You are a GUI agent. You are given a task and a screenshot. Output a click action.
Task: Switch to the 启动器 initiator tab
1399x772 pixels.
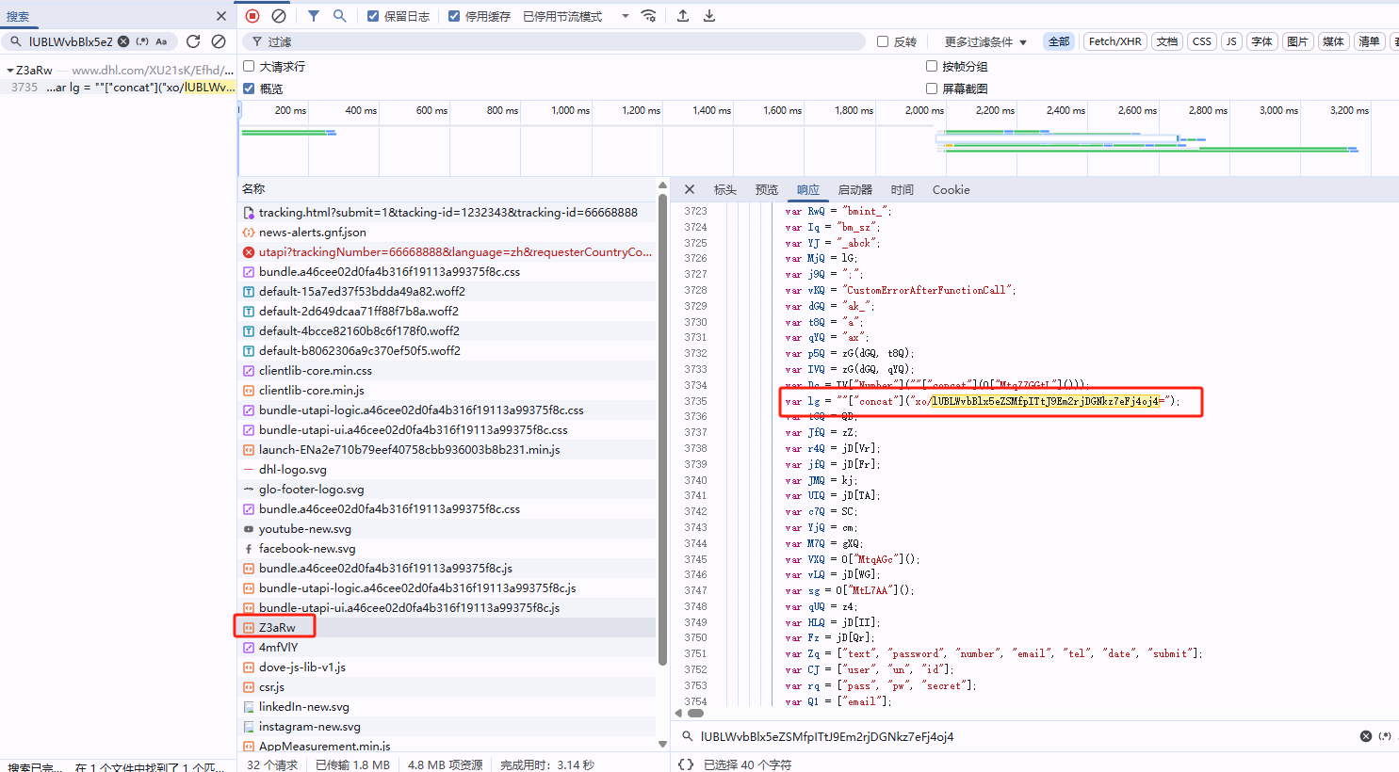tap(855, 189)
